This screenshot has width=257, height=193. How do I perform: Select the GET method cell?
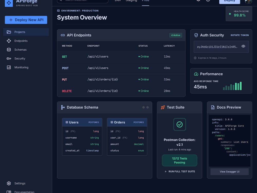click(x=65, y=57)
